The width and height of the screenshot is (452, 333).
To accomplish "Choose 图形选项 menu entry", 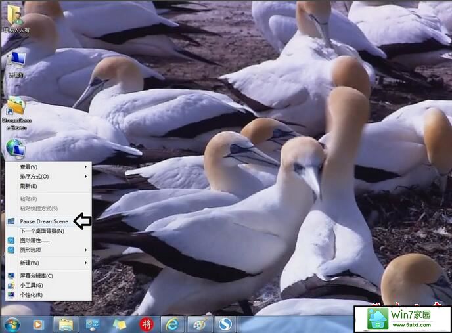I will 49,250.
